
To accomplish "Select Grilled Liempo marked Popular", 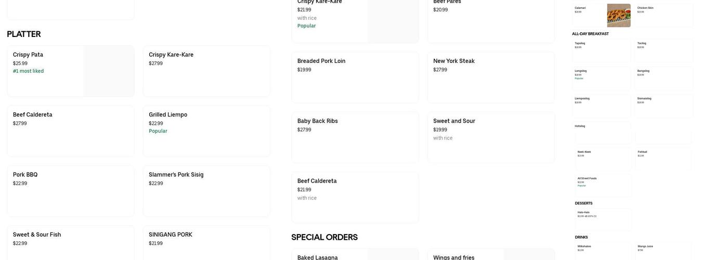I will pyautogui.click(x=206, y=131).
